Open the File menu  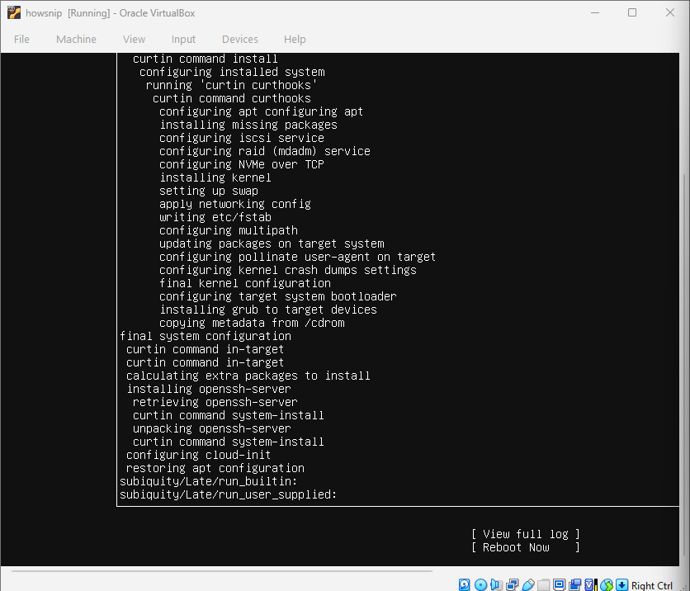(x=21, y=39)
